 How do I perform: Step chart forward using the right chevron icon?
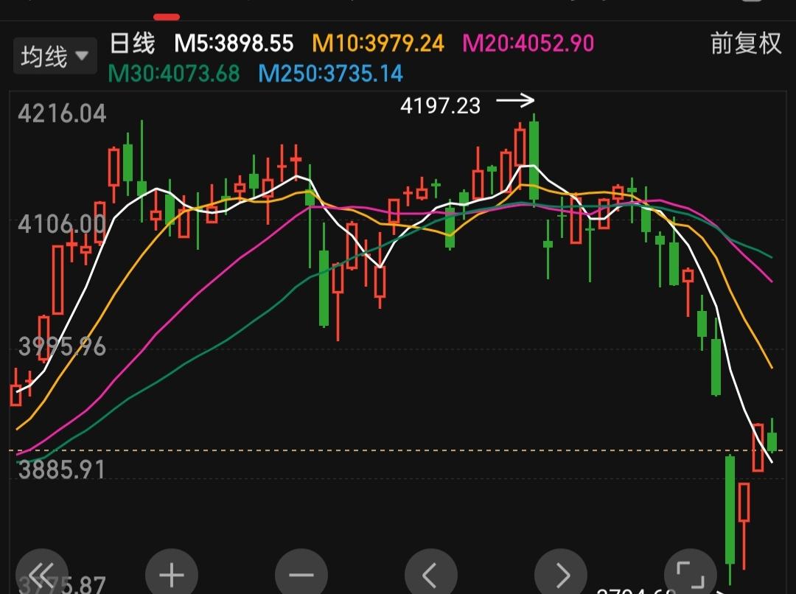tap(561, 573)
